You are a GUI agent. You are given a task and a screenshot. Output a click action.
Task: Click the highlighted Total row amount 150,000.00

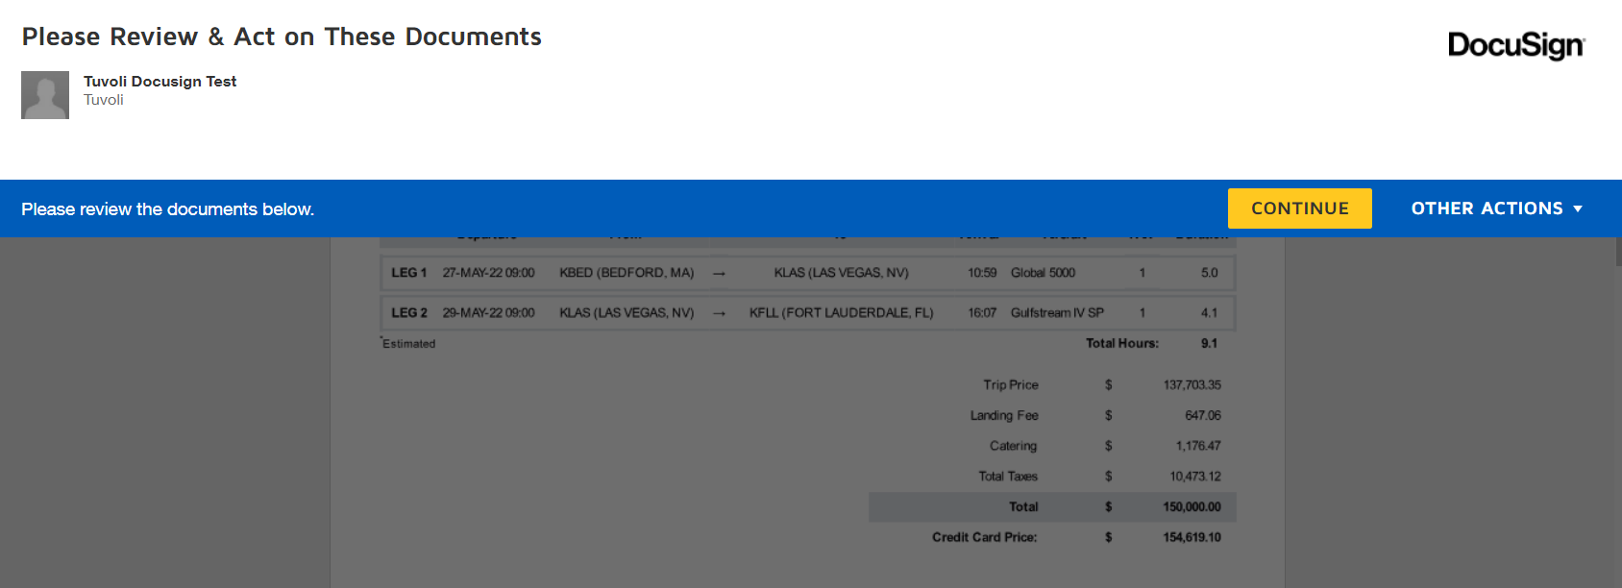point(1192,507)
